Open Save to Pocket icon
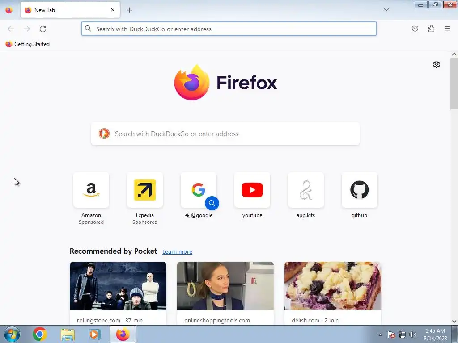 tap(415, 29)
